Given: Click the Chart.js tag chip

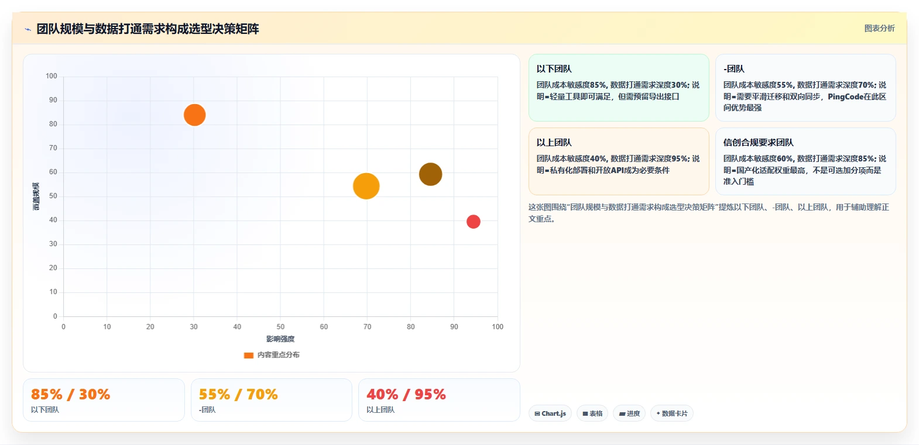Looking at the screenshot, I should click(550, 413).
